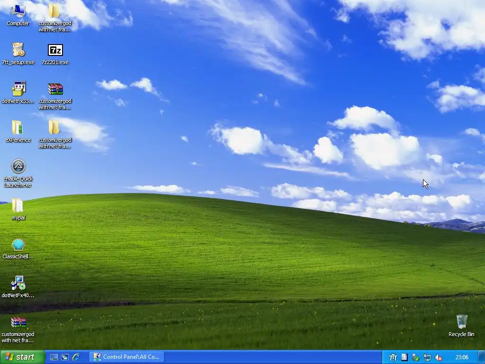This screenshot has width=485, height=364.
Task: Open the Recycle Bin icon
Action: (462, 322)
